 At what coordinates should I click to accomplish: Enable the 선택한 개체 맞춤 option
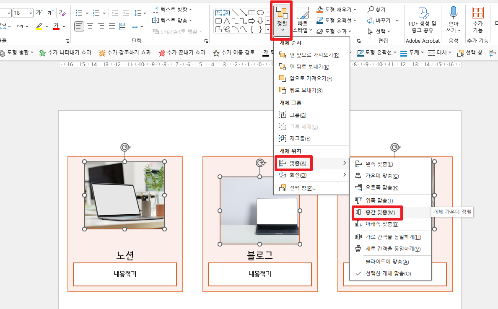point(388,273)
